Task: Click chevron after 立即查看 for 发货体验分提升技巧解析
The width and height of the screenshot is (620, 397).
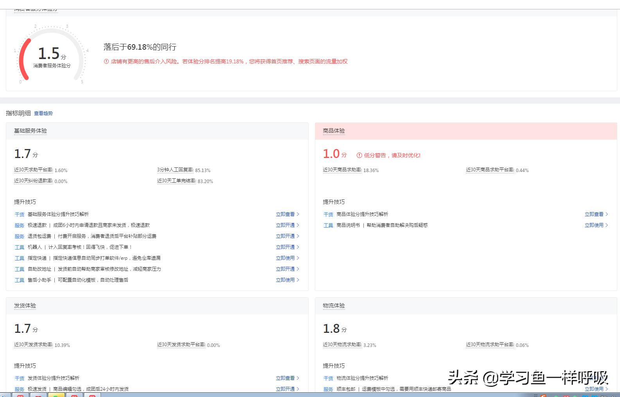Action: coord(298,378)
